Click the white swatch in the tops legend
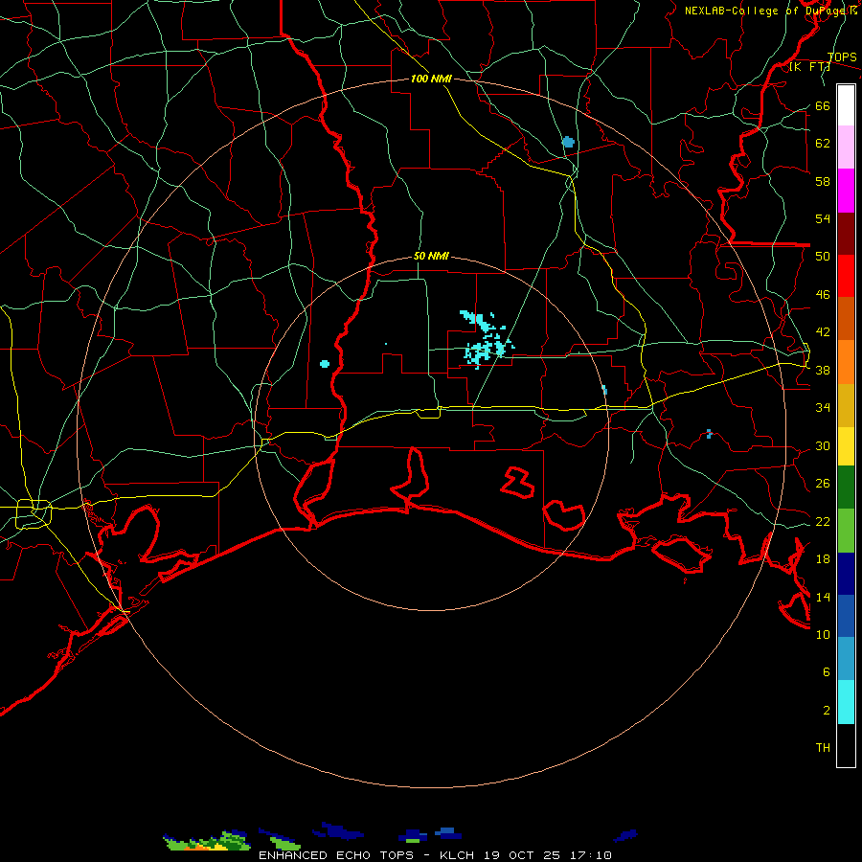Screen dimensions: 862x862 coord(846,105)
